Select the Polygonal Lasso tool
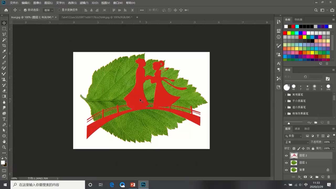 4,34
